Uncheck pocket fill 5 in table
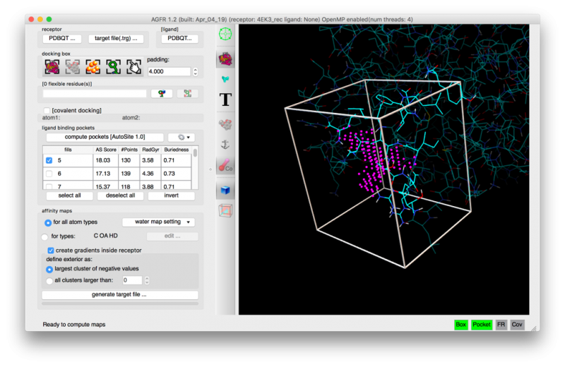Screen dimensions: 565x367 pyautogui.click(x=49, y=161)
